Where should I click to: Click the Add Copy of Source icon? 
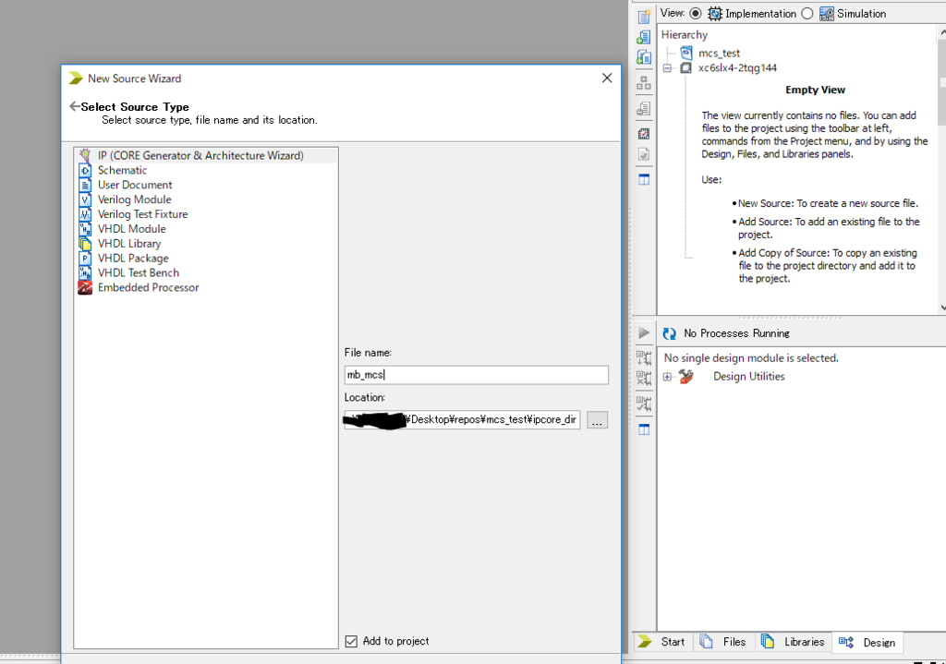[x=644, y=57]
